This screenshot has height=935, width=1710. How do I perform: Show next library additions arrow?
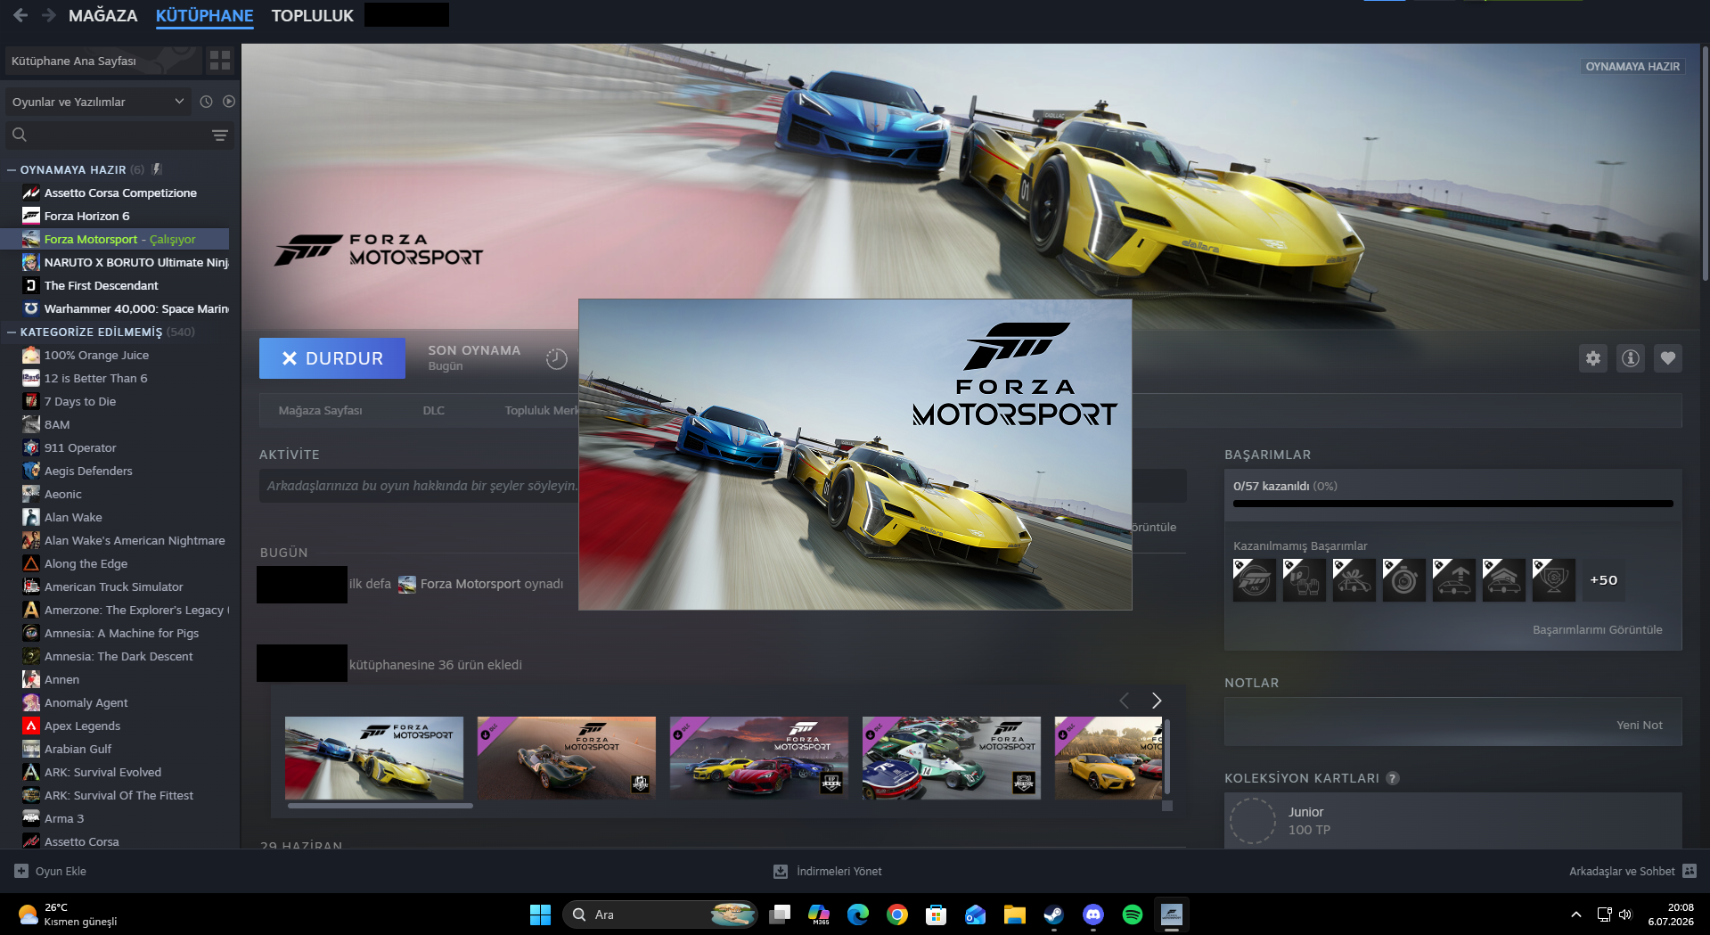pos(1157,701)
